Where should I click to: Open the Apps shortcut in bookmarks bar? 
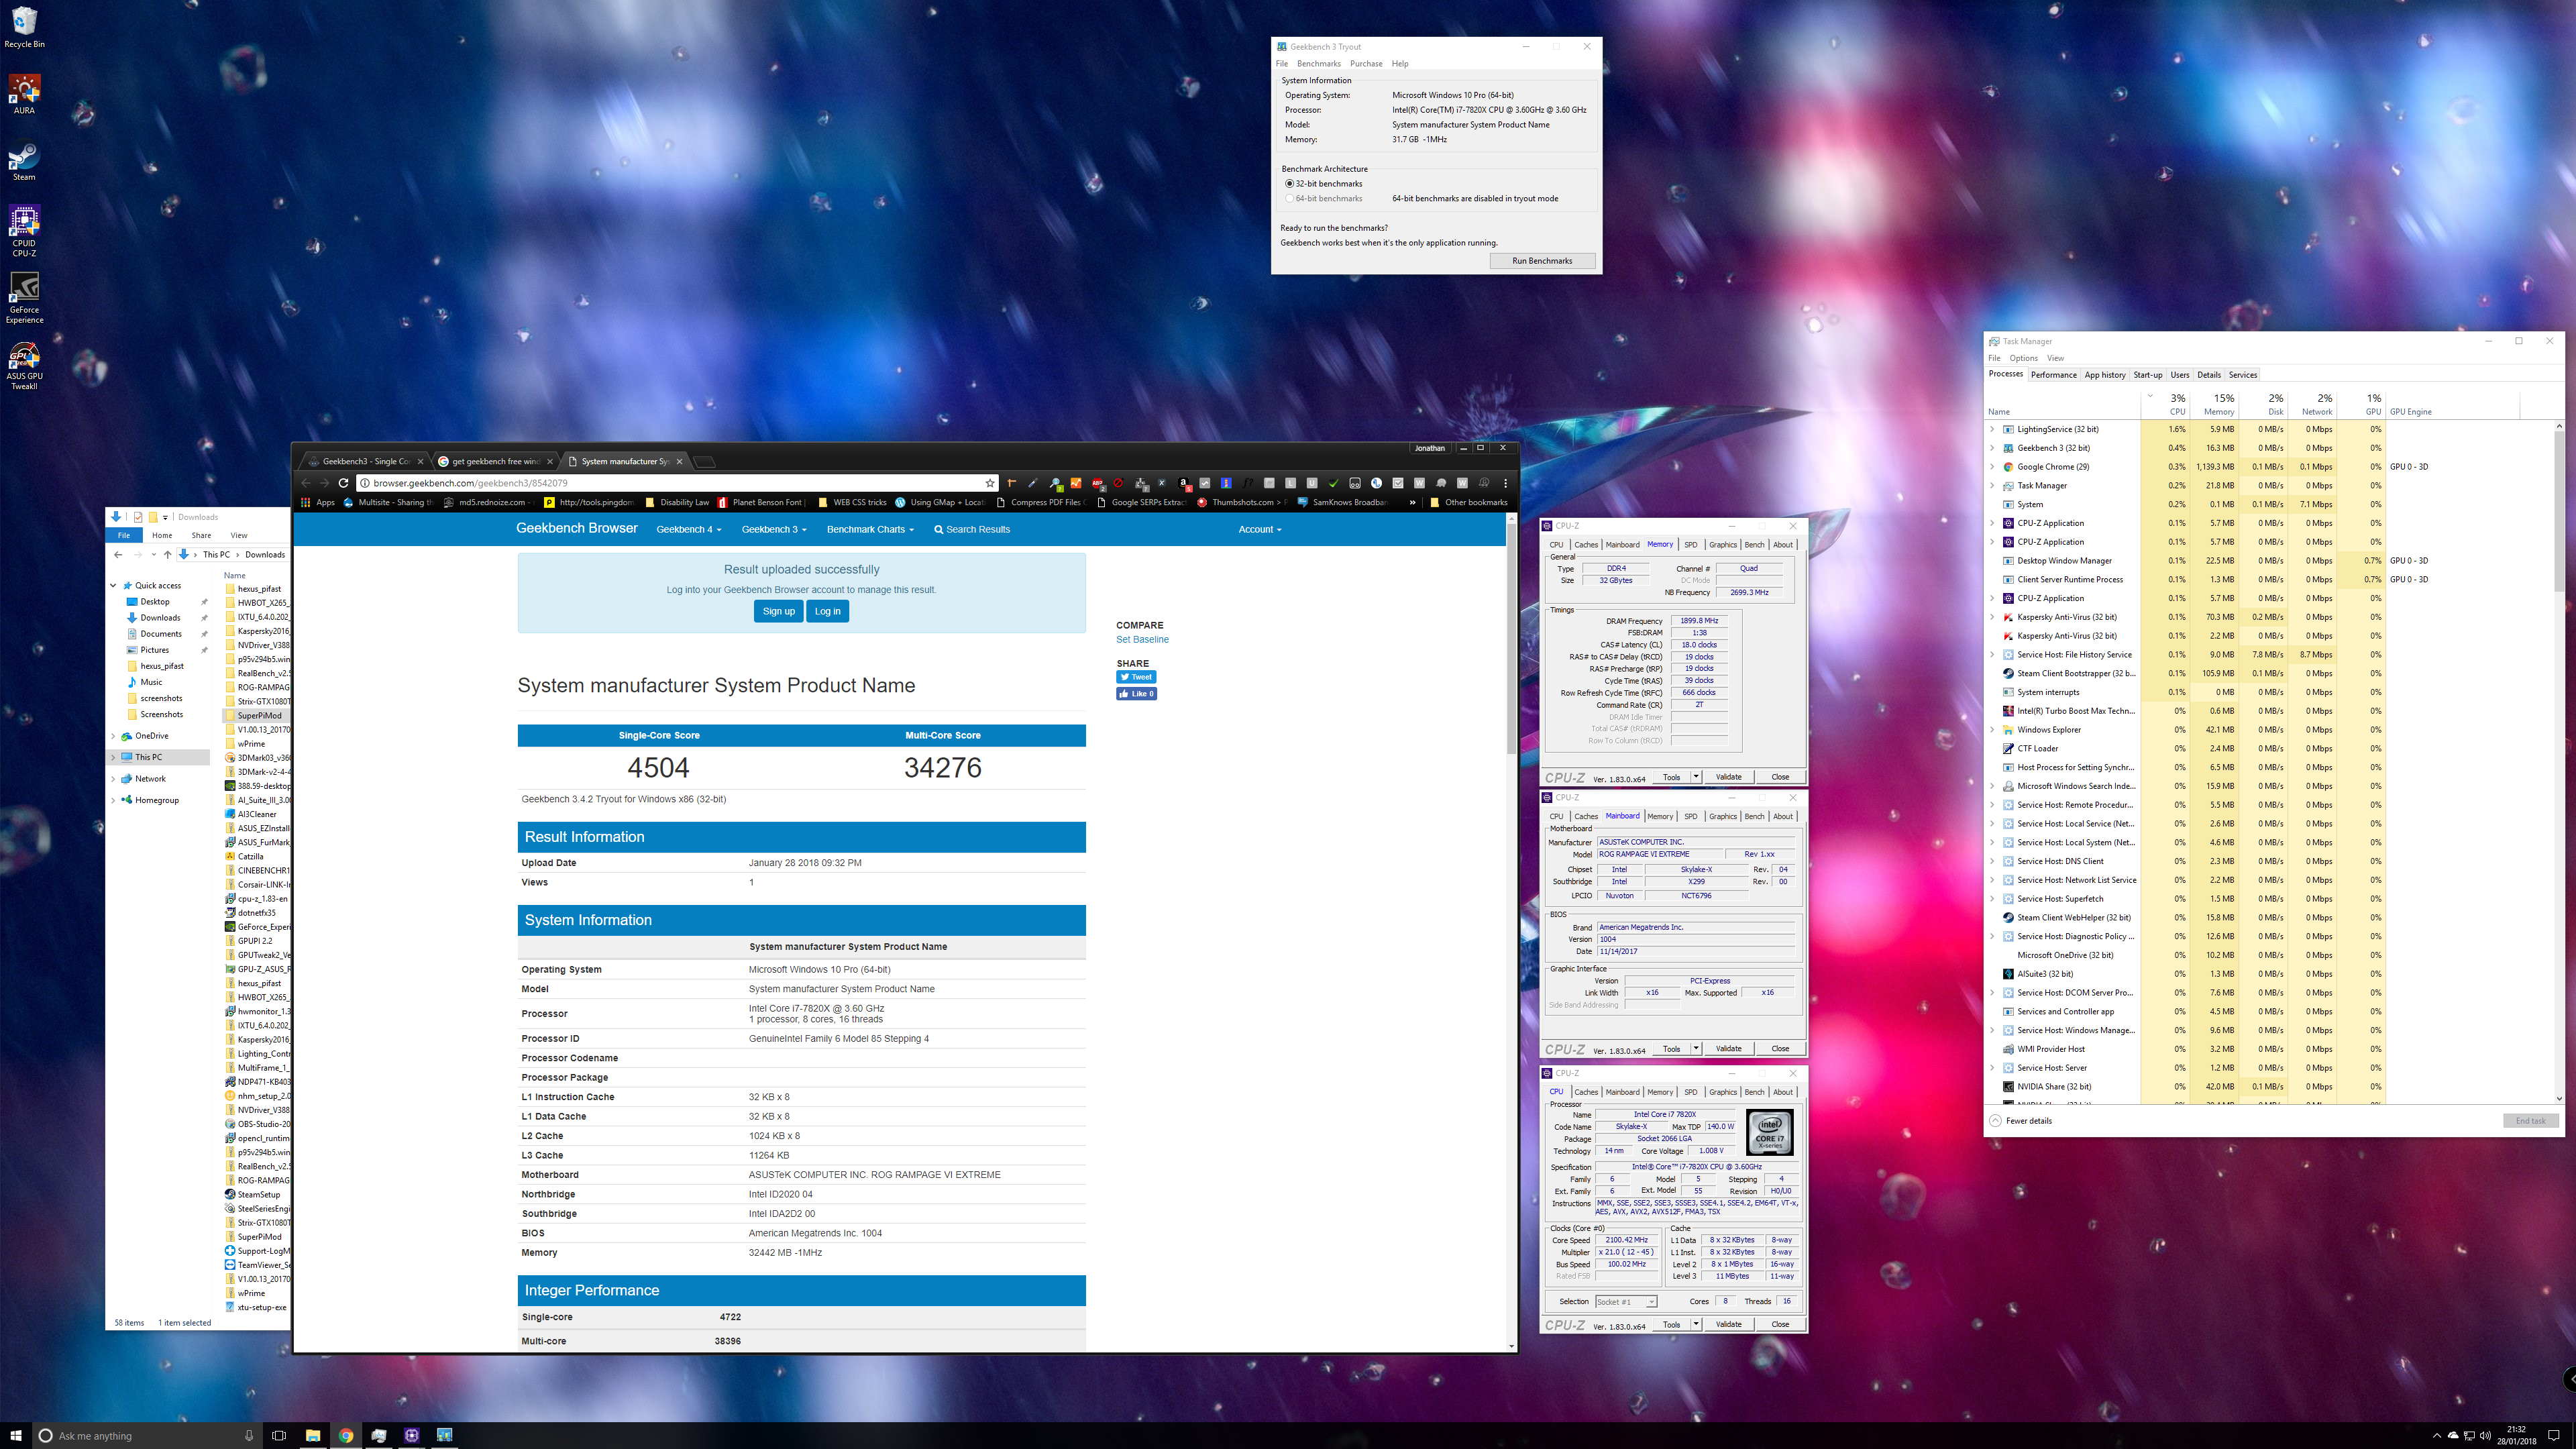(x=317, y=502)
